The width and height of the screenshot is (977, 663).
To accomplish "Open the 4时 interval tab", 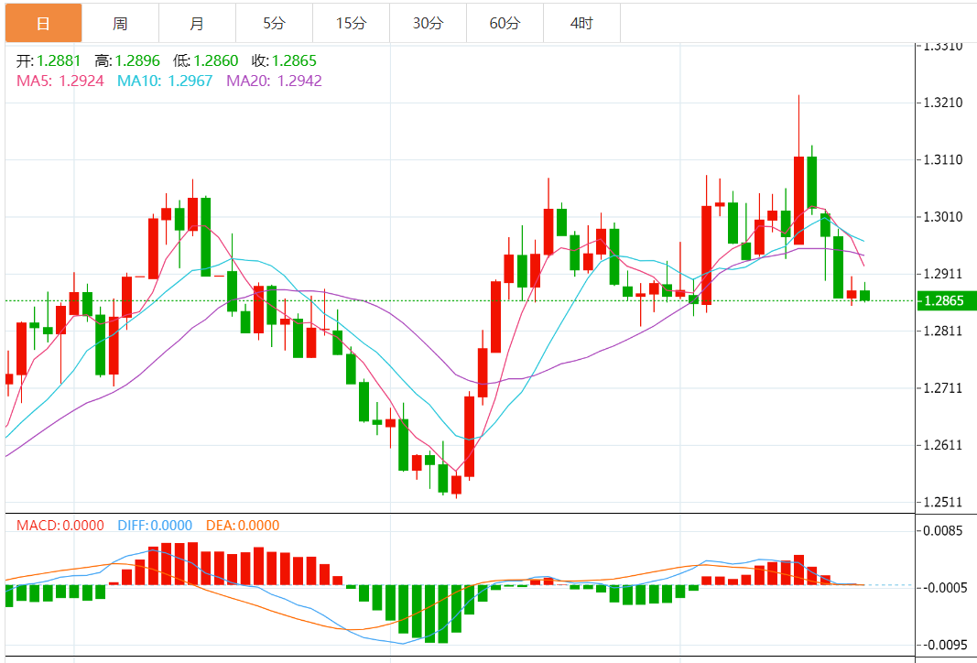I will click(581, 24).
